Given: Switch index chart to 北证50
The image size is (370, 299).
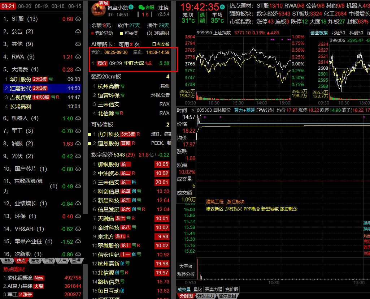Looking at the screenshot, I should pyautogui.click(x=338, y=33).
